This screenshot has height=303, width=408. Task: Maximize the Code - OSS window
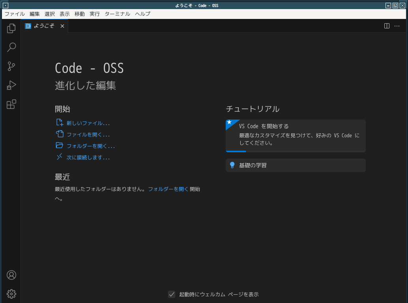pyautogui.click(x=395, y=6)
